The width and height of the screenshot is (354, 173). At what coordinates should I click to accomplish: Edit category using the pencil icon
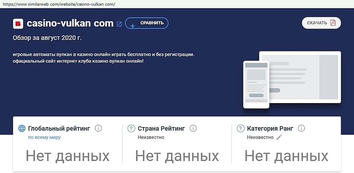click(279, 137)
